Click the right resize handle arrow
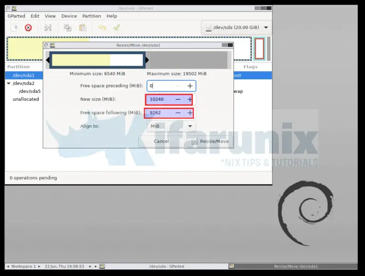Image resolution: width=365 pixels, height=276 pixels. [147, 60]
